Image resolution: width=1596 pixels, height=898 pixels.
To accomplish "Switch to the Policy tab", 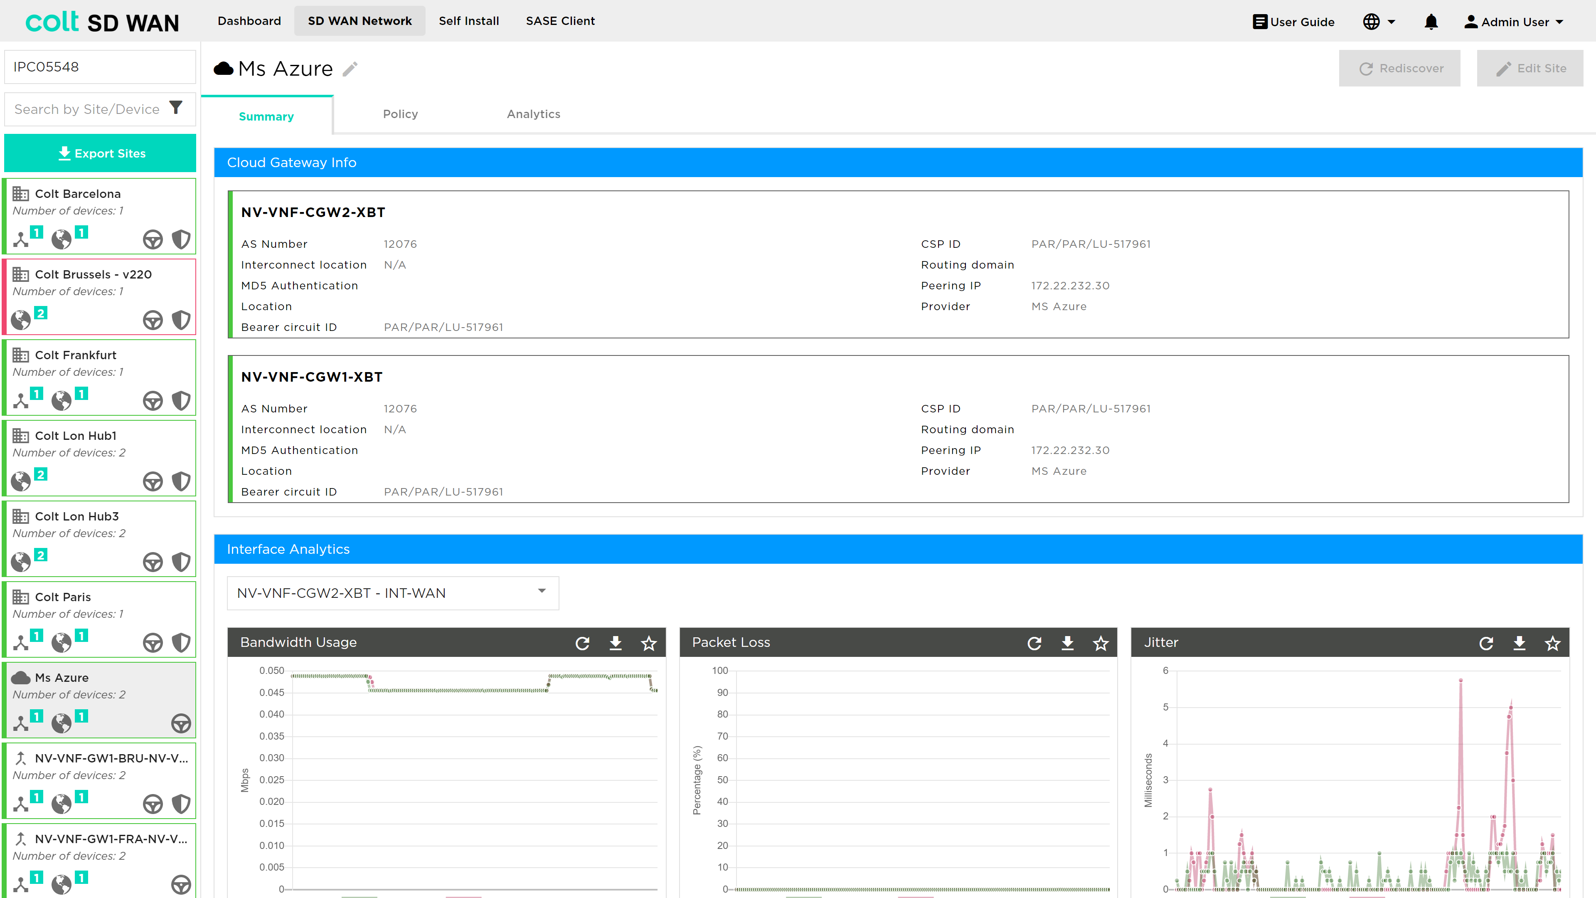I will pyautogui.click(x=400, y=114).
